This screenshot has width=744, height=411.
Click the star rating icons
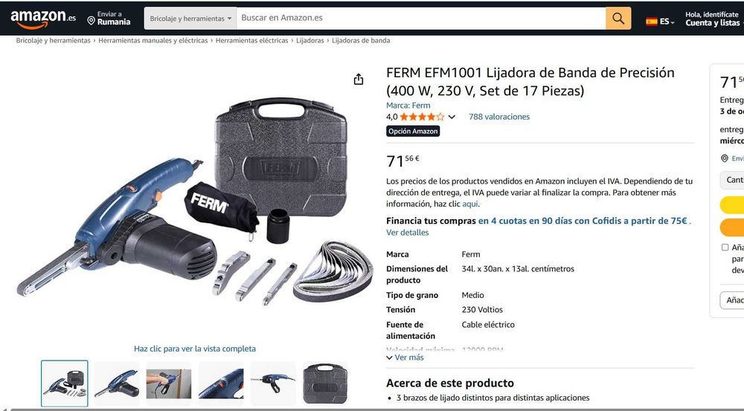click(x=422, y=117)
